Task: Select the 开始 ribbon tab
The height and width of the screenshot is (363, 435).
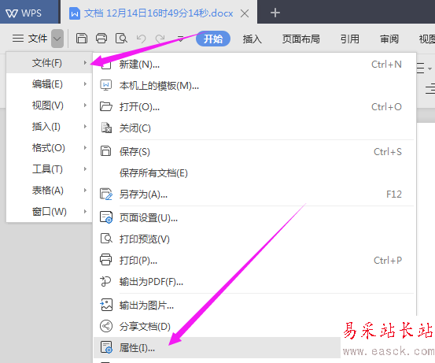Action: [213, 39]
